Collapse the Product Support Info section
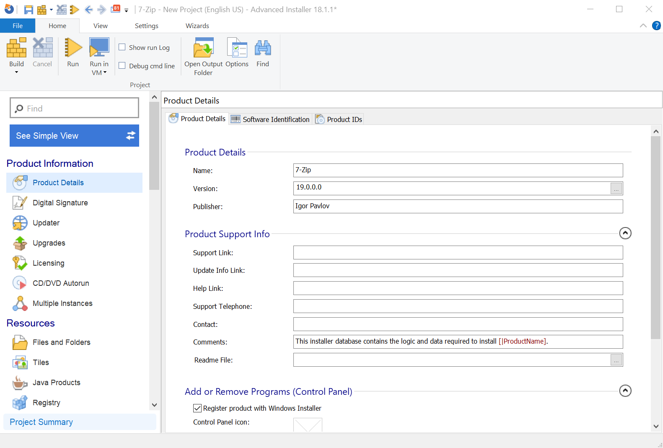663x448 pixels. (625, 233)
